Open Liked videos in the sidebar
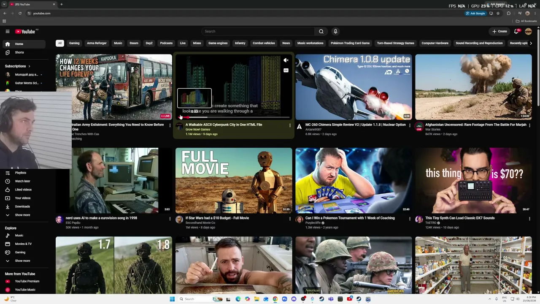Image resolution: width=540 pixels, height=304 pixels. coord(23,190)
